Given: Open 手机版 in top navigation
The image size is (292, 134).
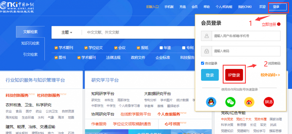Looking at the screenshot, I should [x=169, y=7].
